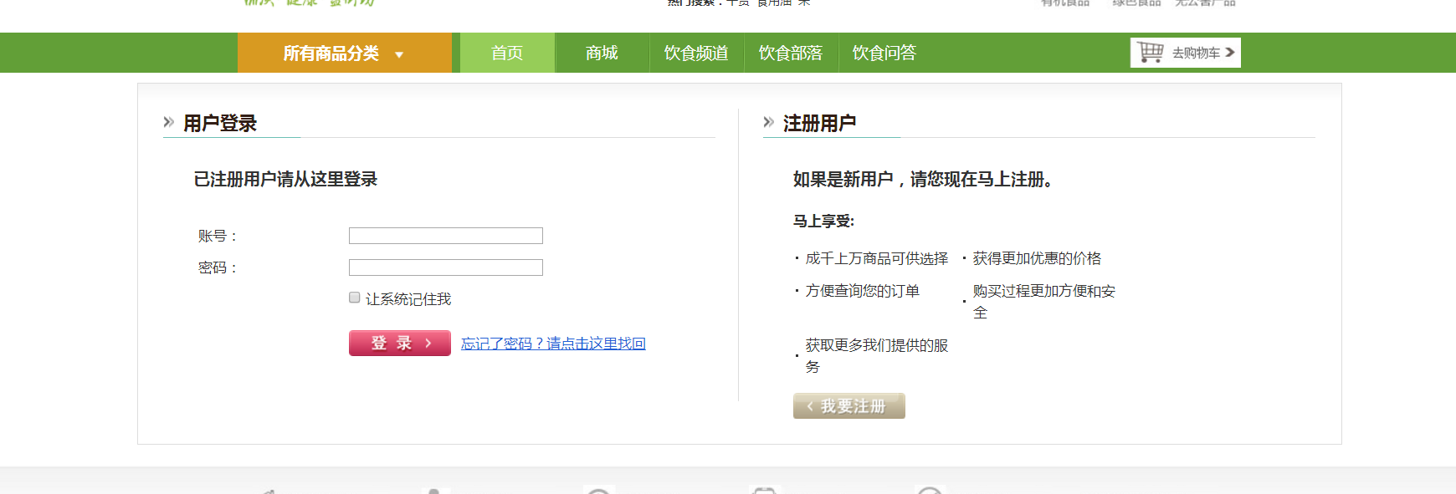Click the 我要注册 button

click(849, 406)
